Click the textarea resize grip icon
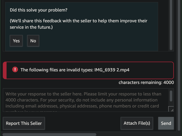This screenshot has width=182, height=136. coord(171,109)
